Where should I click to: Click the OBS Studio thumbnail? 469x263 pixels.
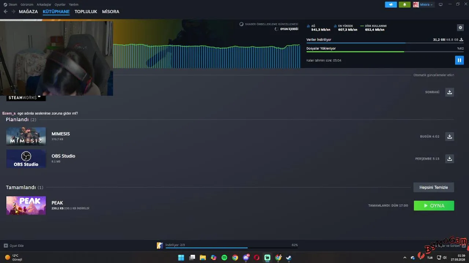coord(26,159)
